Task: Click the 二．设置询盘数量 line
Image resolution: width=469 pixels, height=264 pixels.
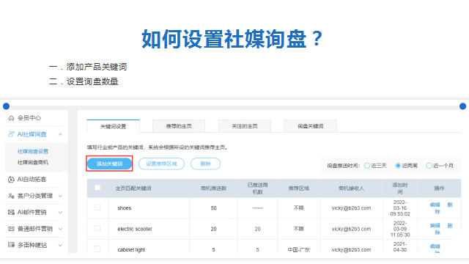Action: point(84,81)
